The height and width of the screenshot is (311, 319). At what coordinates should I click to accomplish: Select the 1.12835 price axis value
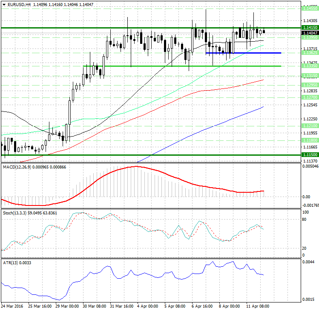click(x=310, y=91)
